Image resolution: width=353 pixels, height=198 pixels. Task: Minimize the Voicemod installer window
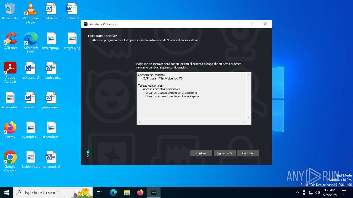pyautogui.click(x=240, y=24)
